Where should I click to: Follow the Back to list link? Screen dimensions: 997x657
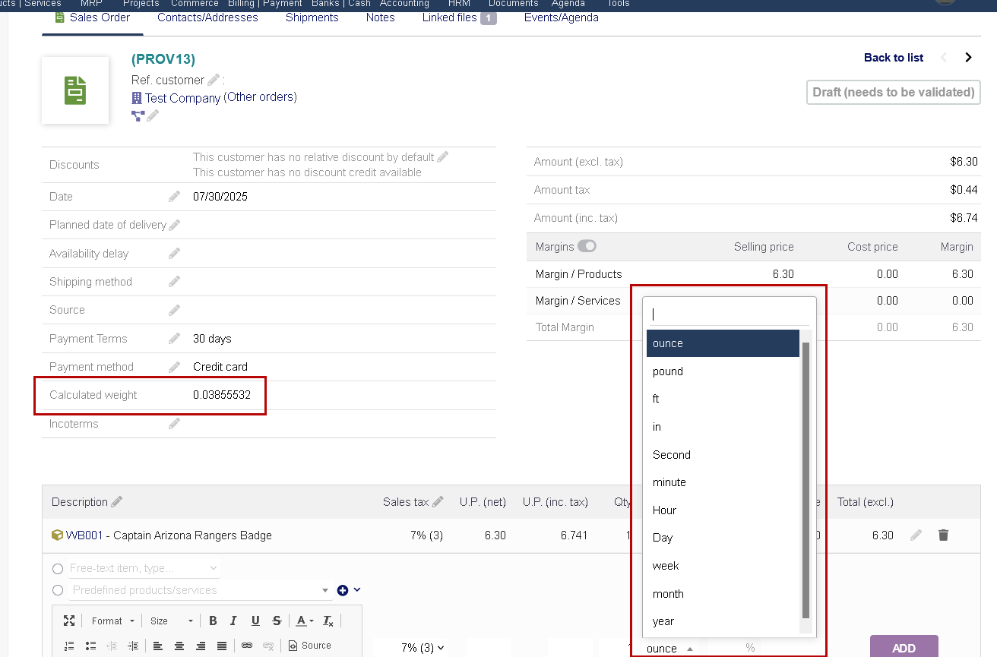pyautogui.click(x=893, y=58)
